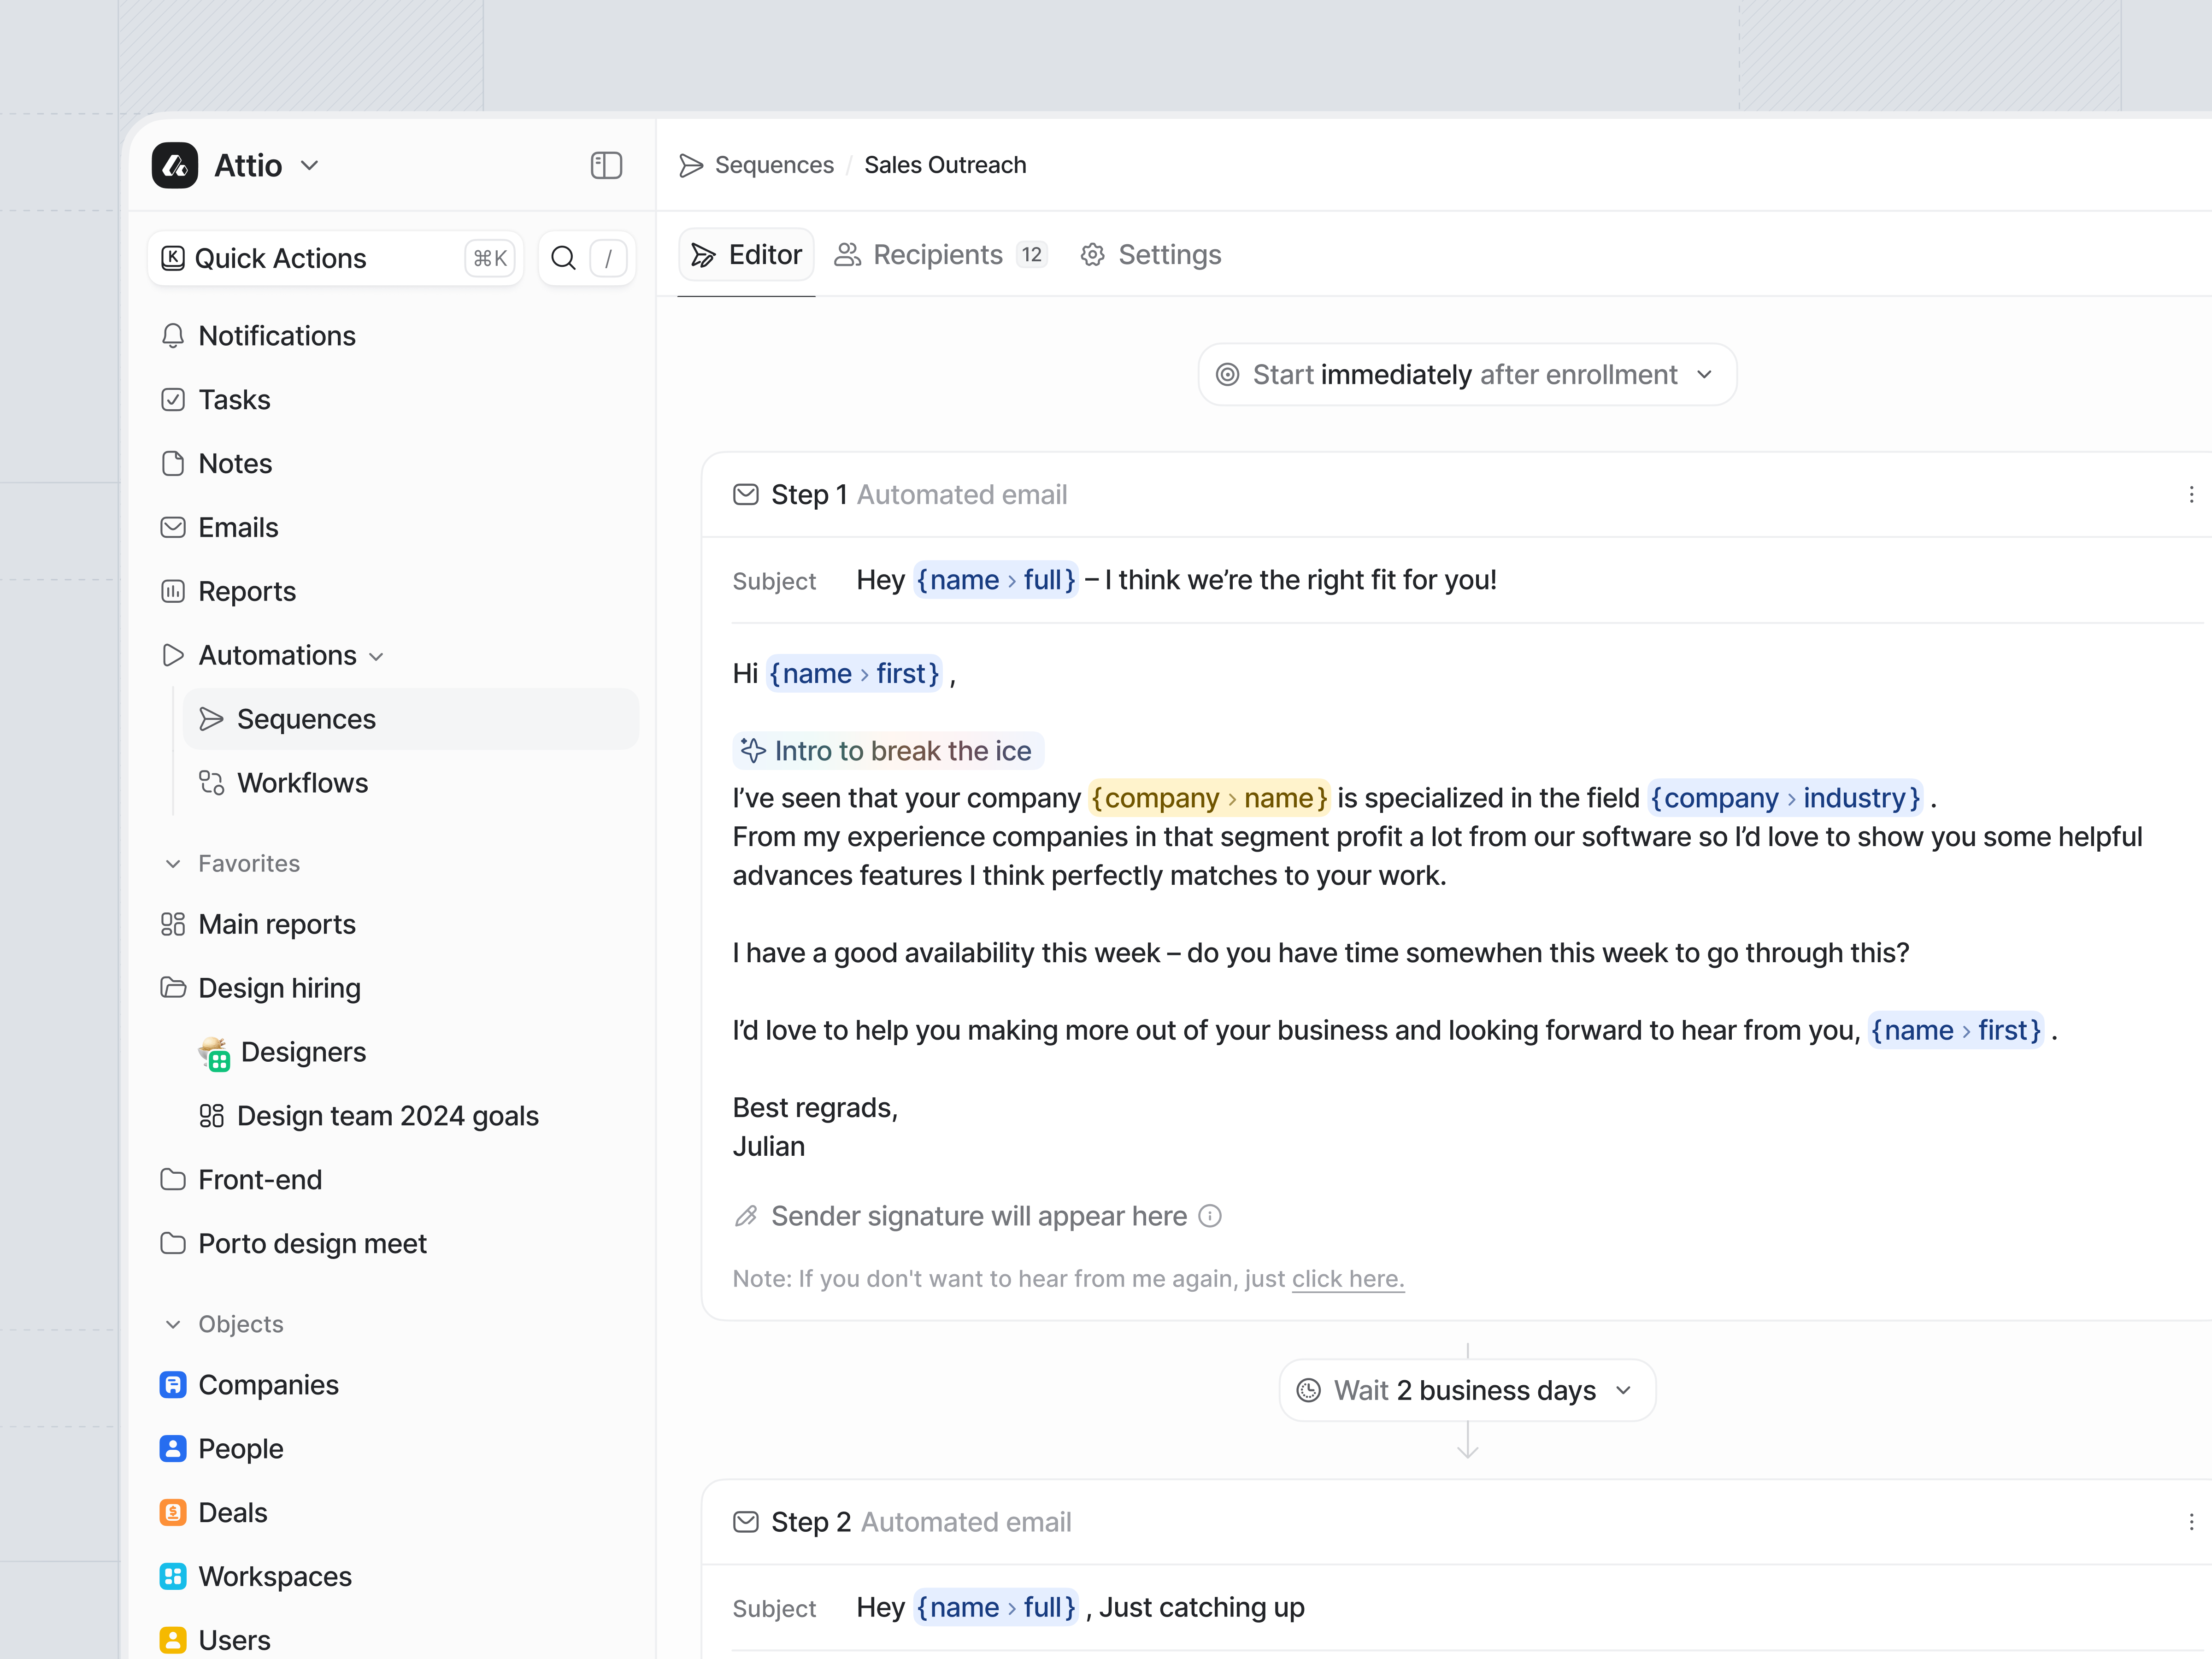This screenshot has width=2212, height=1659.
Task: Click the yellow Users object icon
Action: (173, 1641)
